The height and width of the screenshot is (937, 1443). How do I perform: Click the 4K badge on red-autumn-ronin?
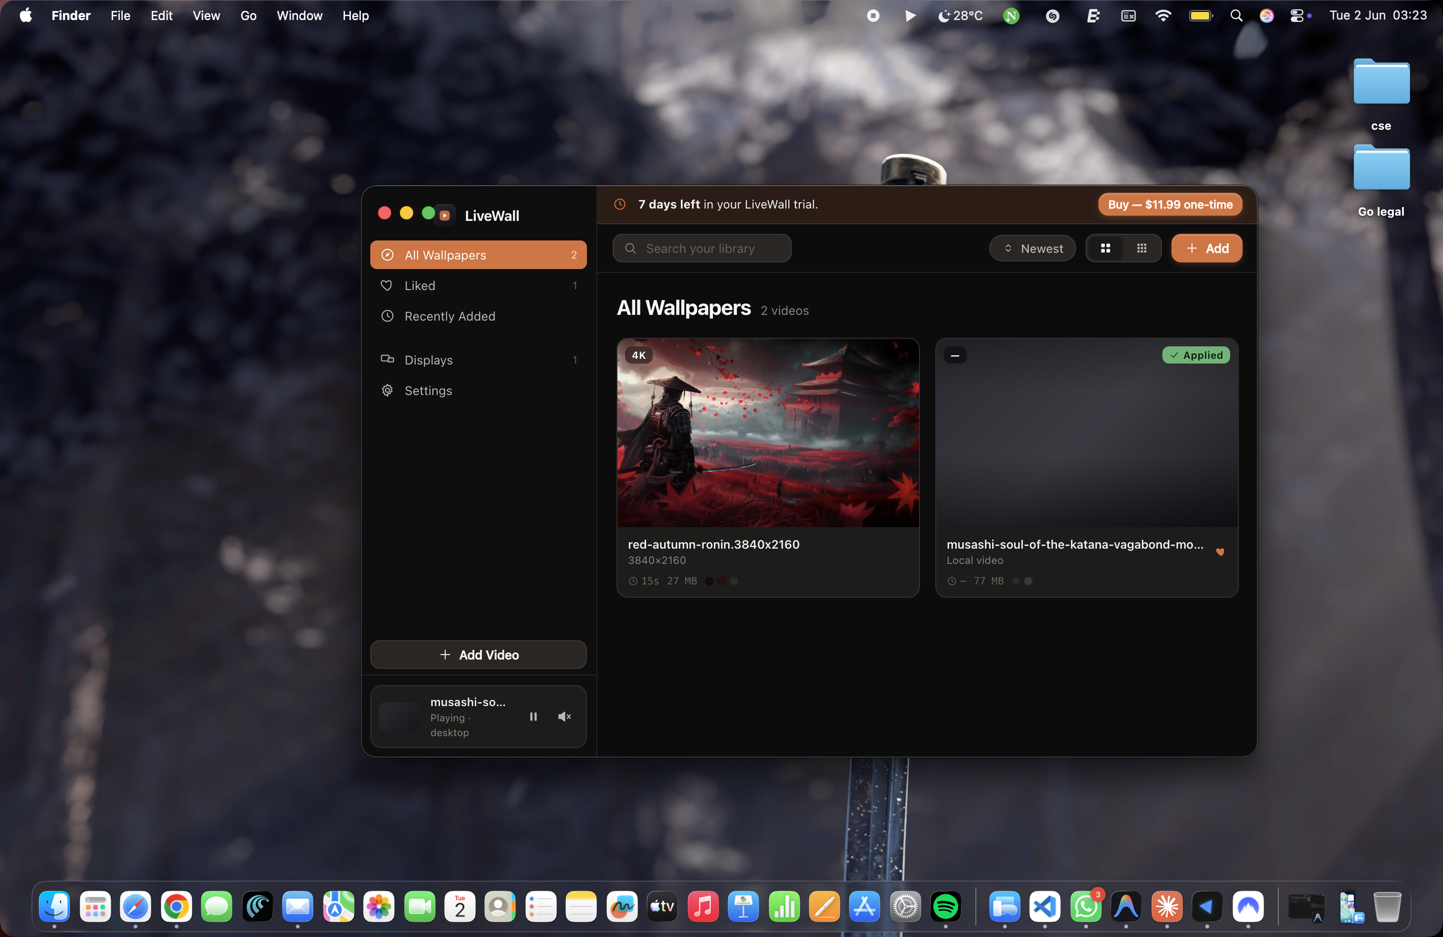coord(638,355)
